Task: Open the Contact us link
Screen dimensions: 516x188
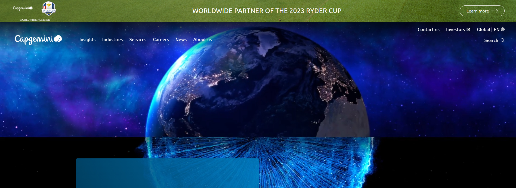Action: tap(428, 29)
